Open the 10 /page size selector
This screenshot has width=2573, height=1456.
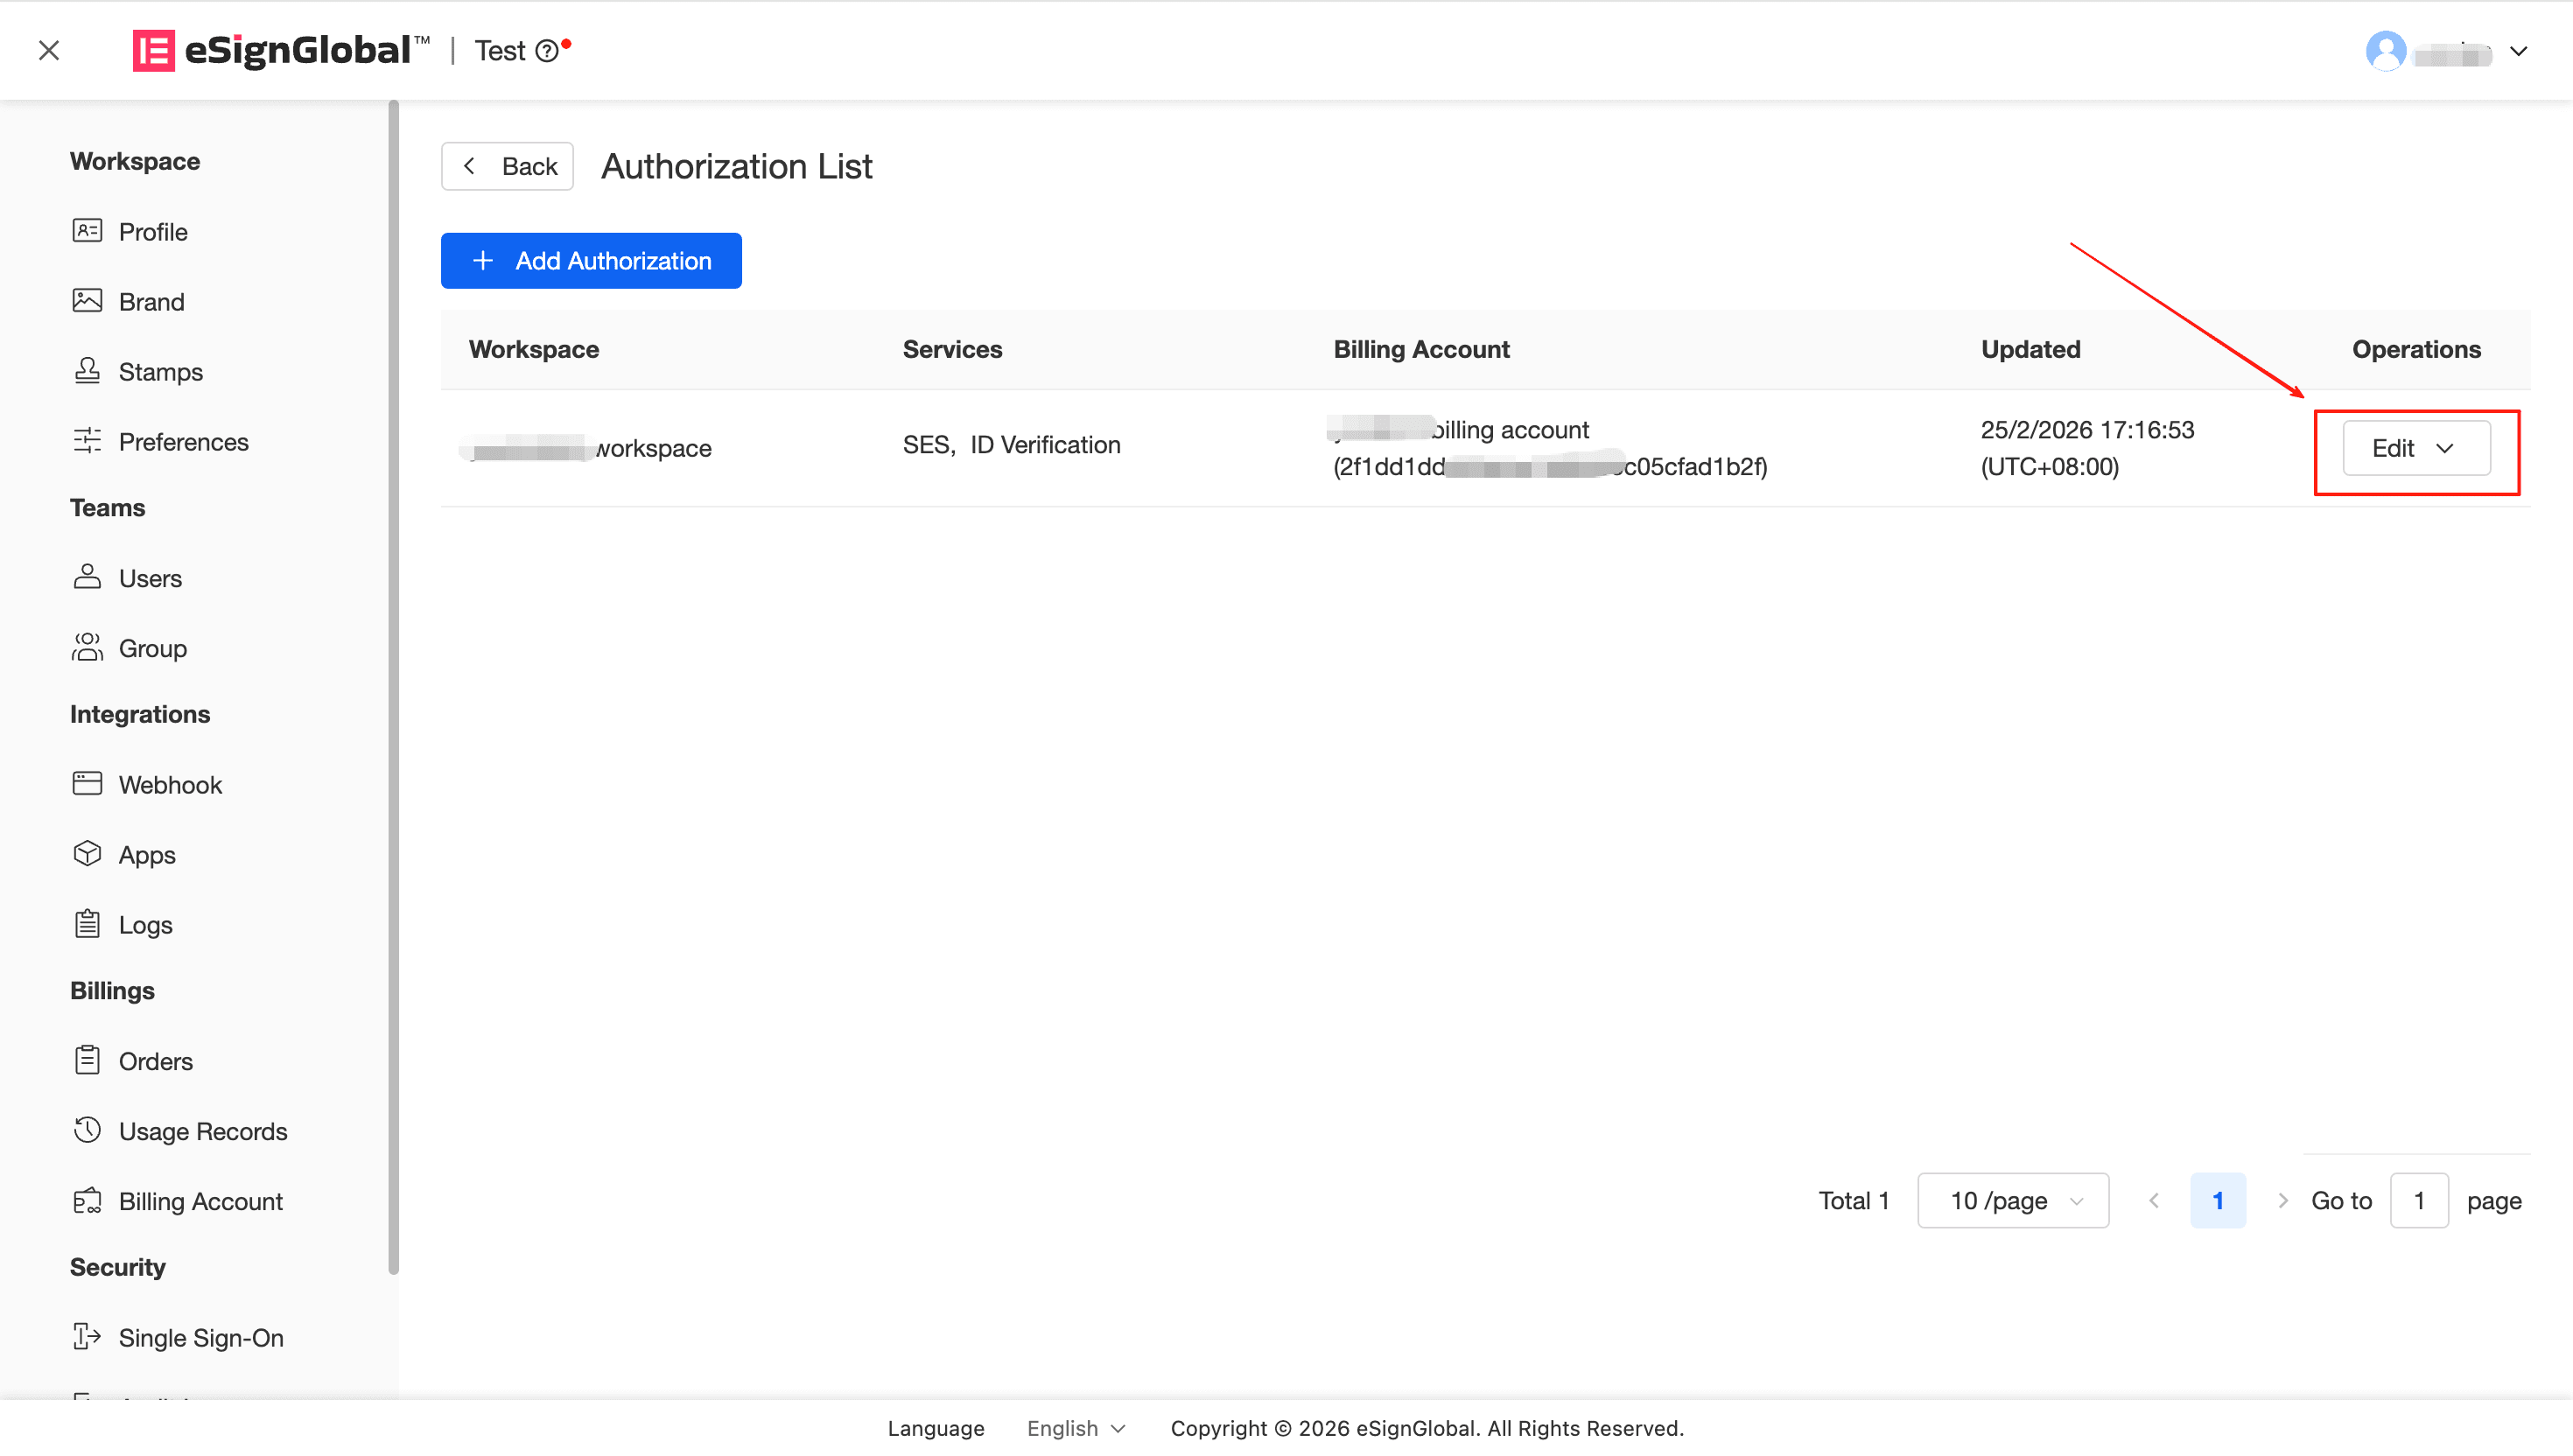click(x=2012, y=1200)
